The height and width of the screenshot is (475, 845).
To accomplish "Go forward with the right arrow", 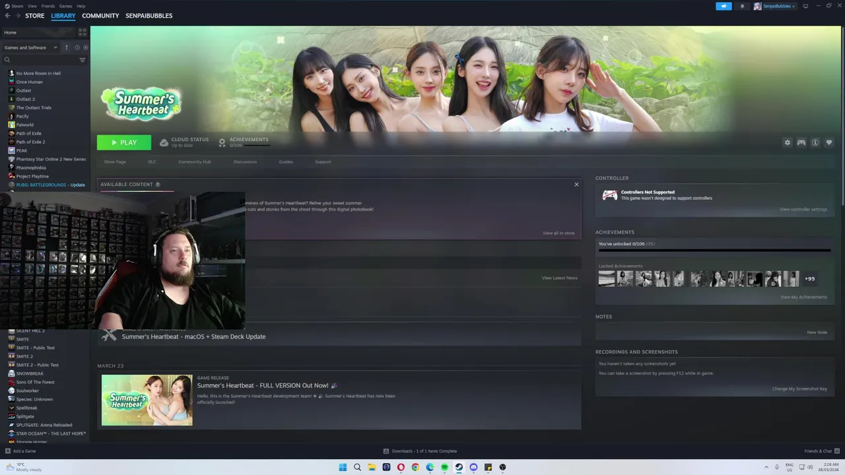I will coord(17,16).
